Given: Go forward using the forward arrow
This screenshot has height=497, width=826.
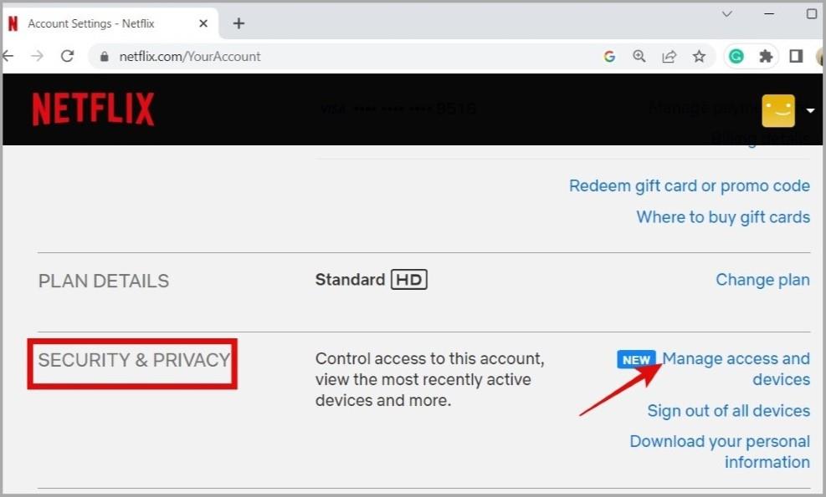Looking at the screenshot, I should tap(38, 56).
